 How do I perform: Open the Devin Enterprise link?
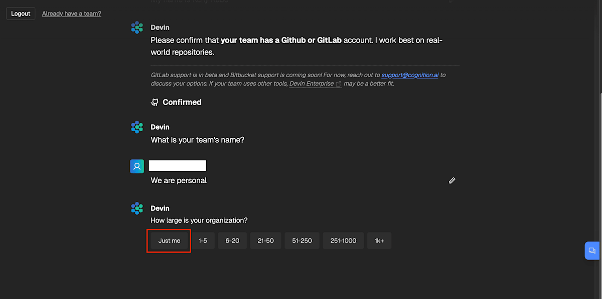(312, 84)
